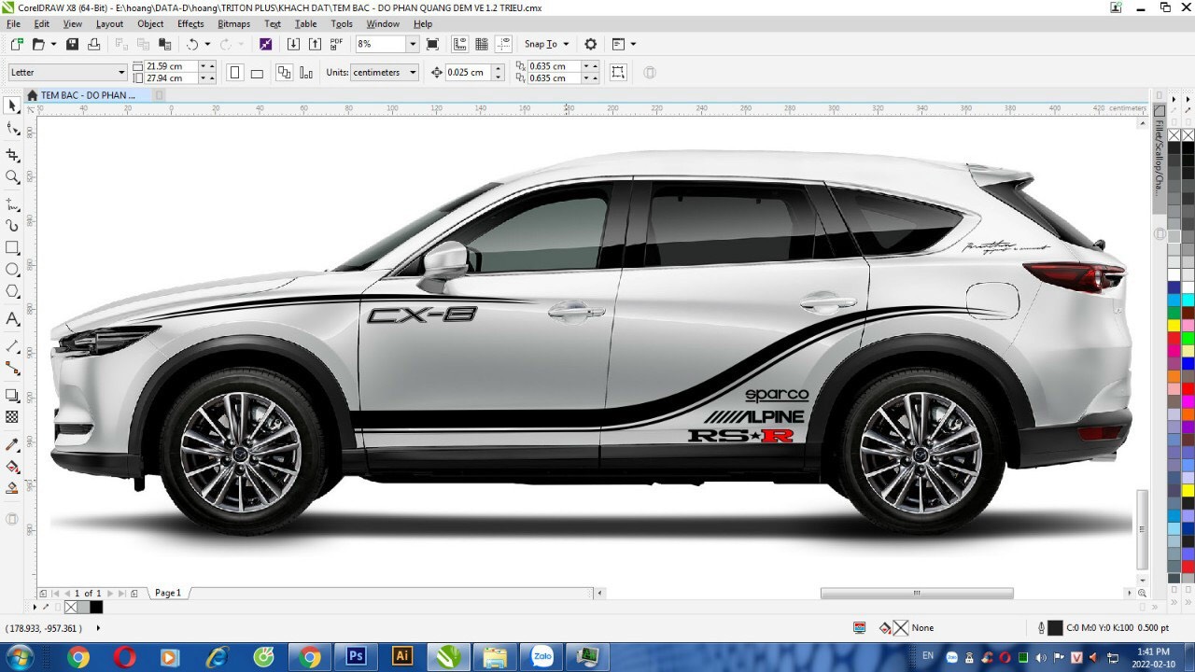1195x672 pixels.
Task: Open the File menu
Action: point(13,23)
